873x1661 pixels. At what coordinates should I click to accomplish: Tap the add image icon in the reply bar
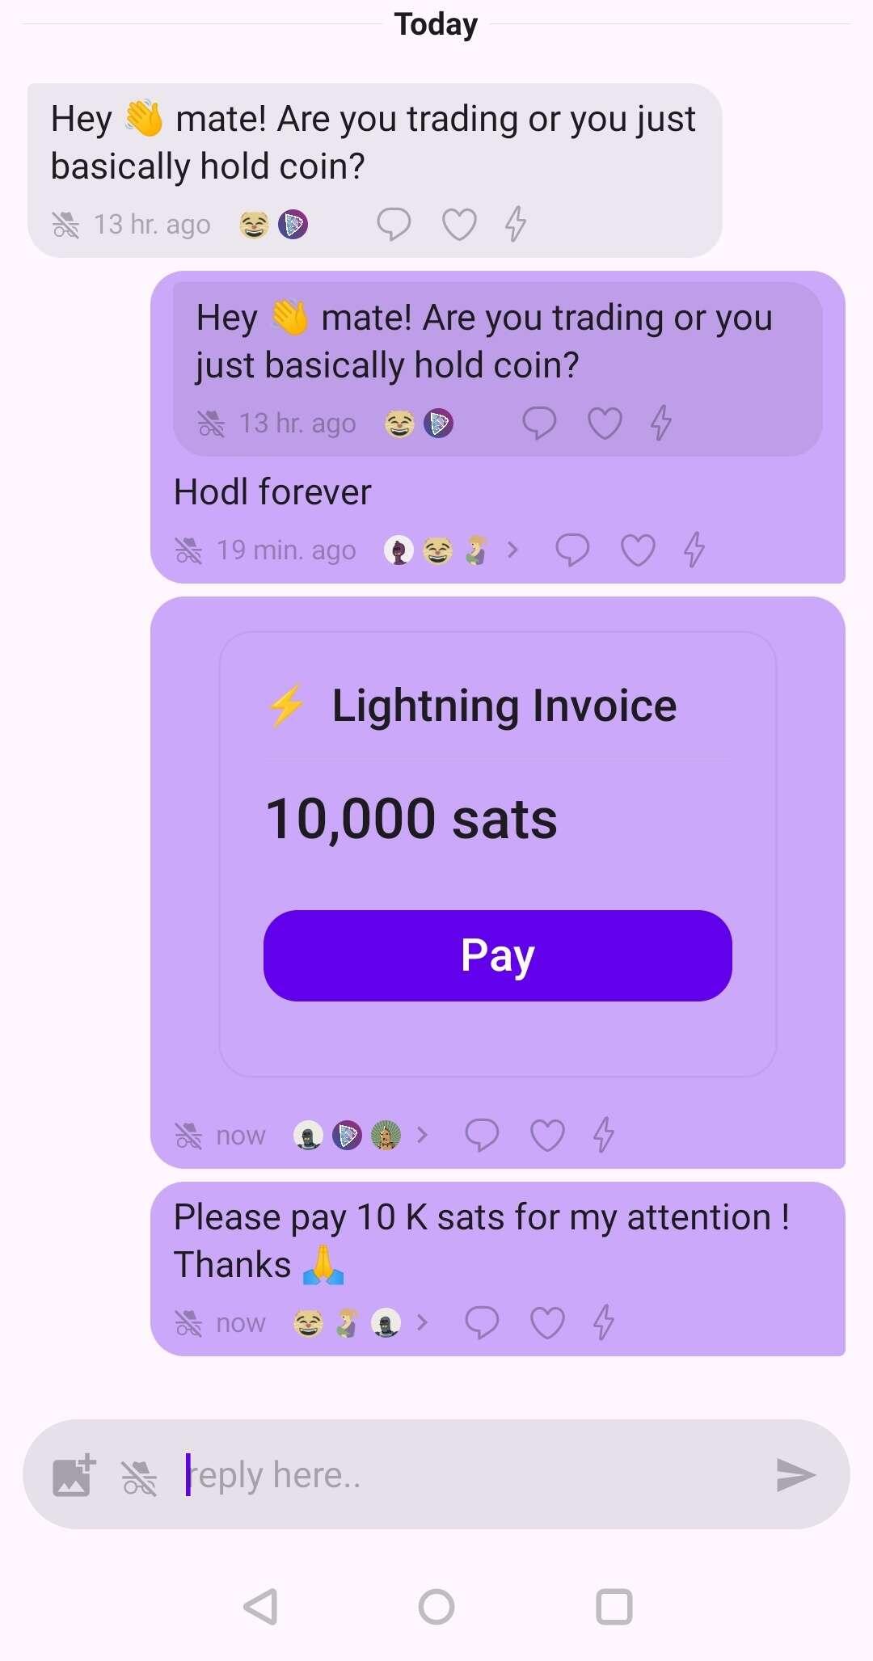(74, 1475)
